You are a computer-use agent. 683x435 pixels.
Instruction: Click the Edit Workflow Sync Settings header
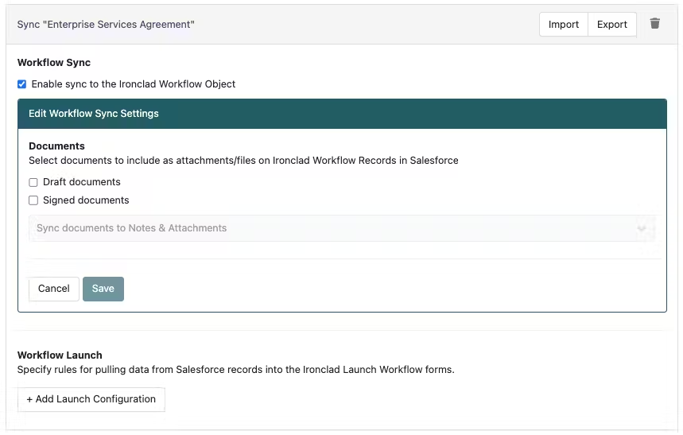(342, 114)
